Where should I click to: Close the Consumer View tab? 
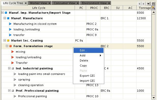78,3
